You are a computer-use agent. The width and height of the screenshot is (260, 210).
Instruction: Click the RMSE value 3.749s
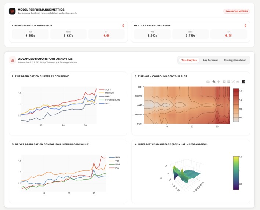pos(190,36)
